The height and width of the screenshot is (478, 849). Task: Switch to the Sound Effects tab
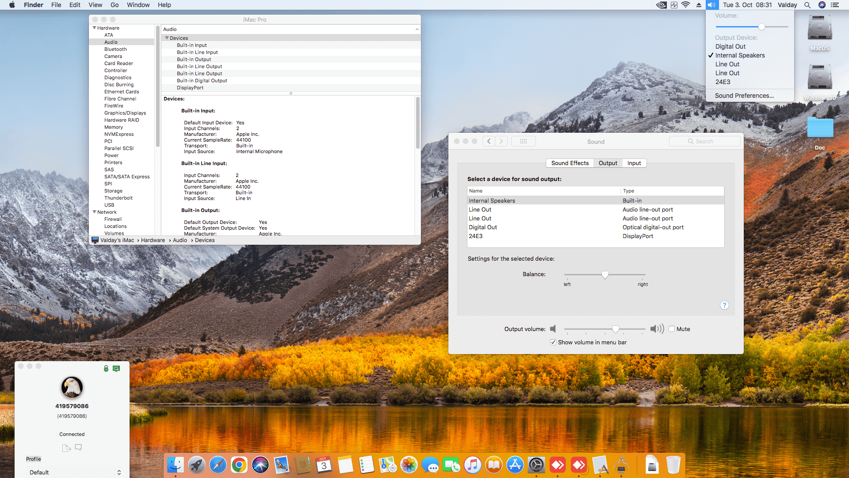tap(570, 163)
